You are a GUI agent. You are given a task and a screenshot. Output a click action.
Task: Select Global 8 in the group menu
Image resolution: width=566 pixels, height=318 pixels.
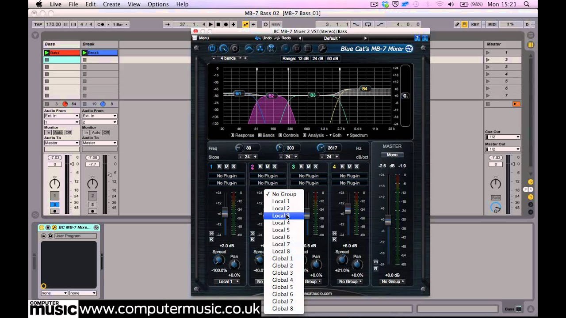click(x=283, y=309)
